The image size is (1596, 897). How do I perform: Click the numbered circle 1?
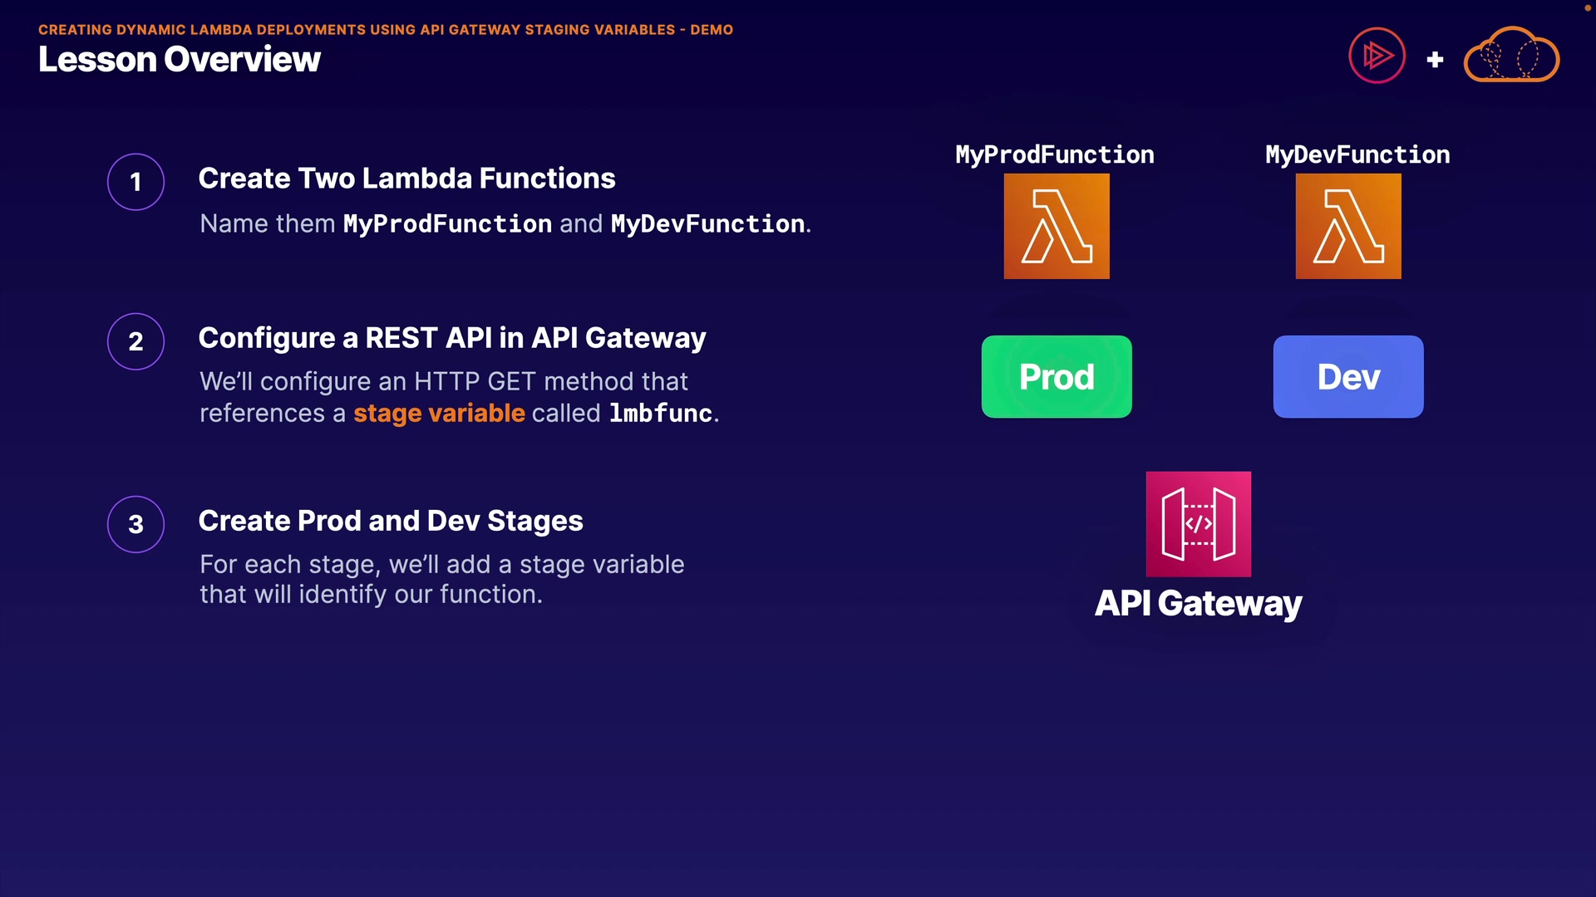click(x=135, y=182)
